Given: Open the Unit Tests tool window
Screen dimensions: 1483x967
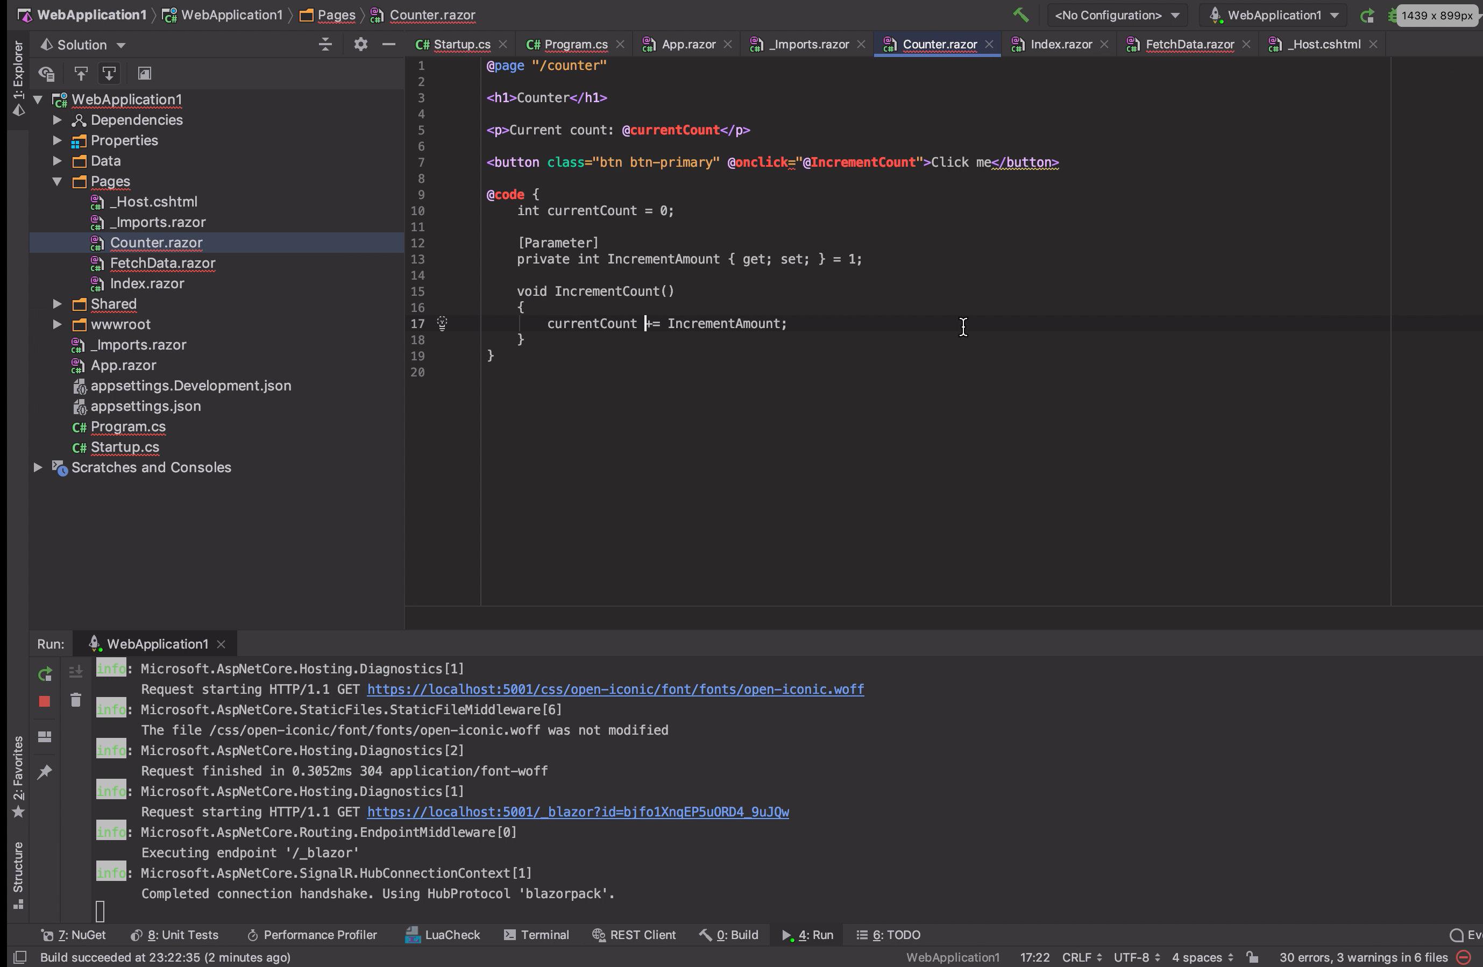Looking at the screenshot, I should (x=175, y=935).
